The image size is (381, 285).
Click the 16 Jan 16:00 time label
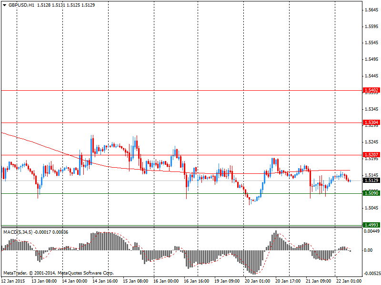tap(197, 281)
